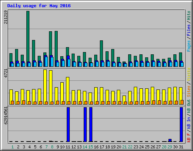Click the yellow visits bar for day 8
This screenshot has height=151, width=193.
tap(51, 86)
